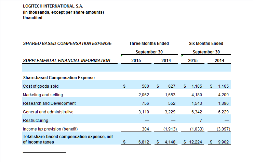
Task: Click the value 580 in Cost of goods sold
Action: click(145, 86)
